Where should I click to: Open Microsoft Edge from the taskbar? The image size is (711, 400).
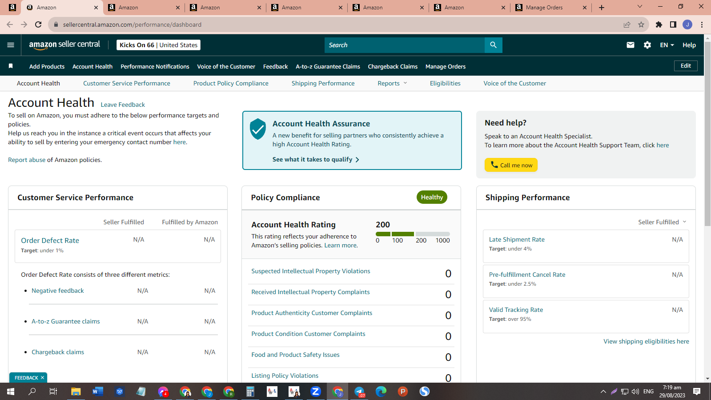381,392
